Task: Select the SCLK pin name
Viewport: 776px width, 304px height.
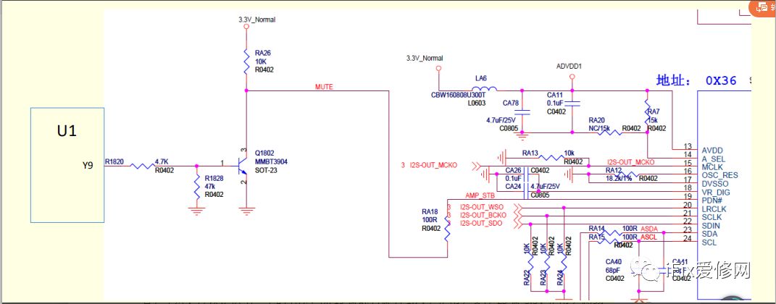Action: click(x=712, y=217)
